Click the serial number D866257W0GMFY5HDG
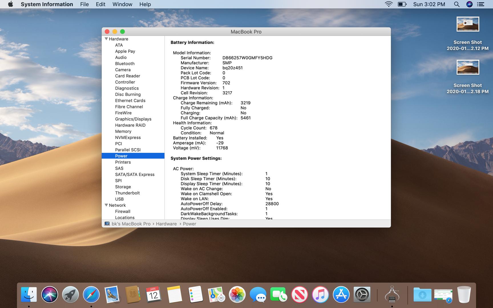Image resolution: width=493 pixels, height=308 pixels. (x=247, y=58)
